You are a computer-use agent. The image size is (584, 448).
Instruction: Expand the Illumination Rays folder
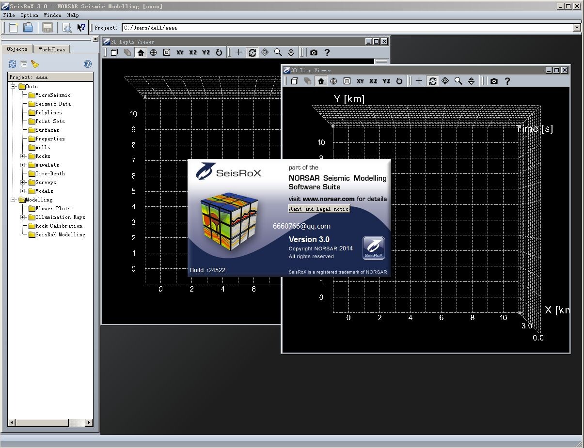23,217
